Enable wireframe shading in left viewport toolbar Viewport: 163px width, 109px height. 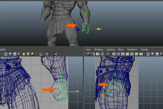coord(6,54)
